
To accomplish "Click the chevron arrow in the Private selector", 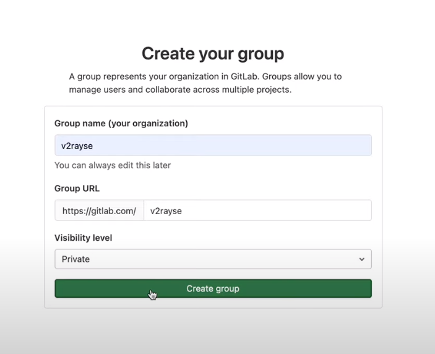I will pos(362,259).
